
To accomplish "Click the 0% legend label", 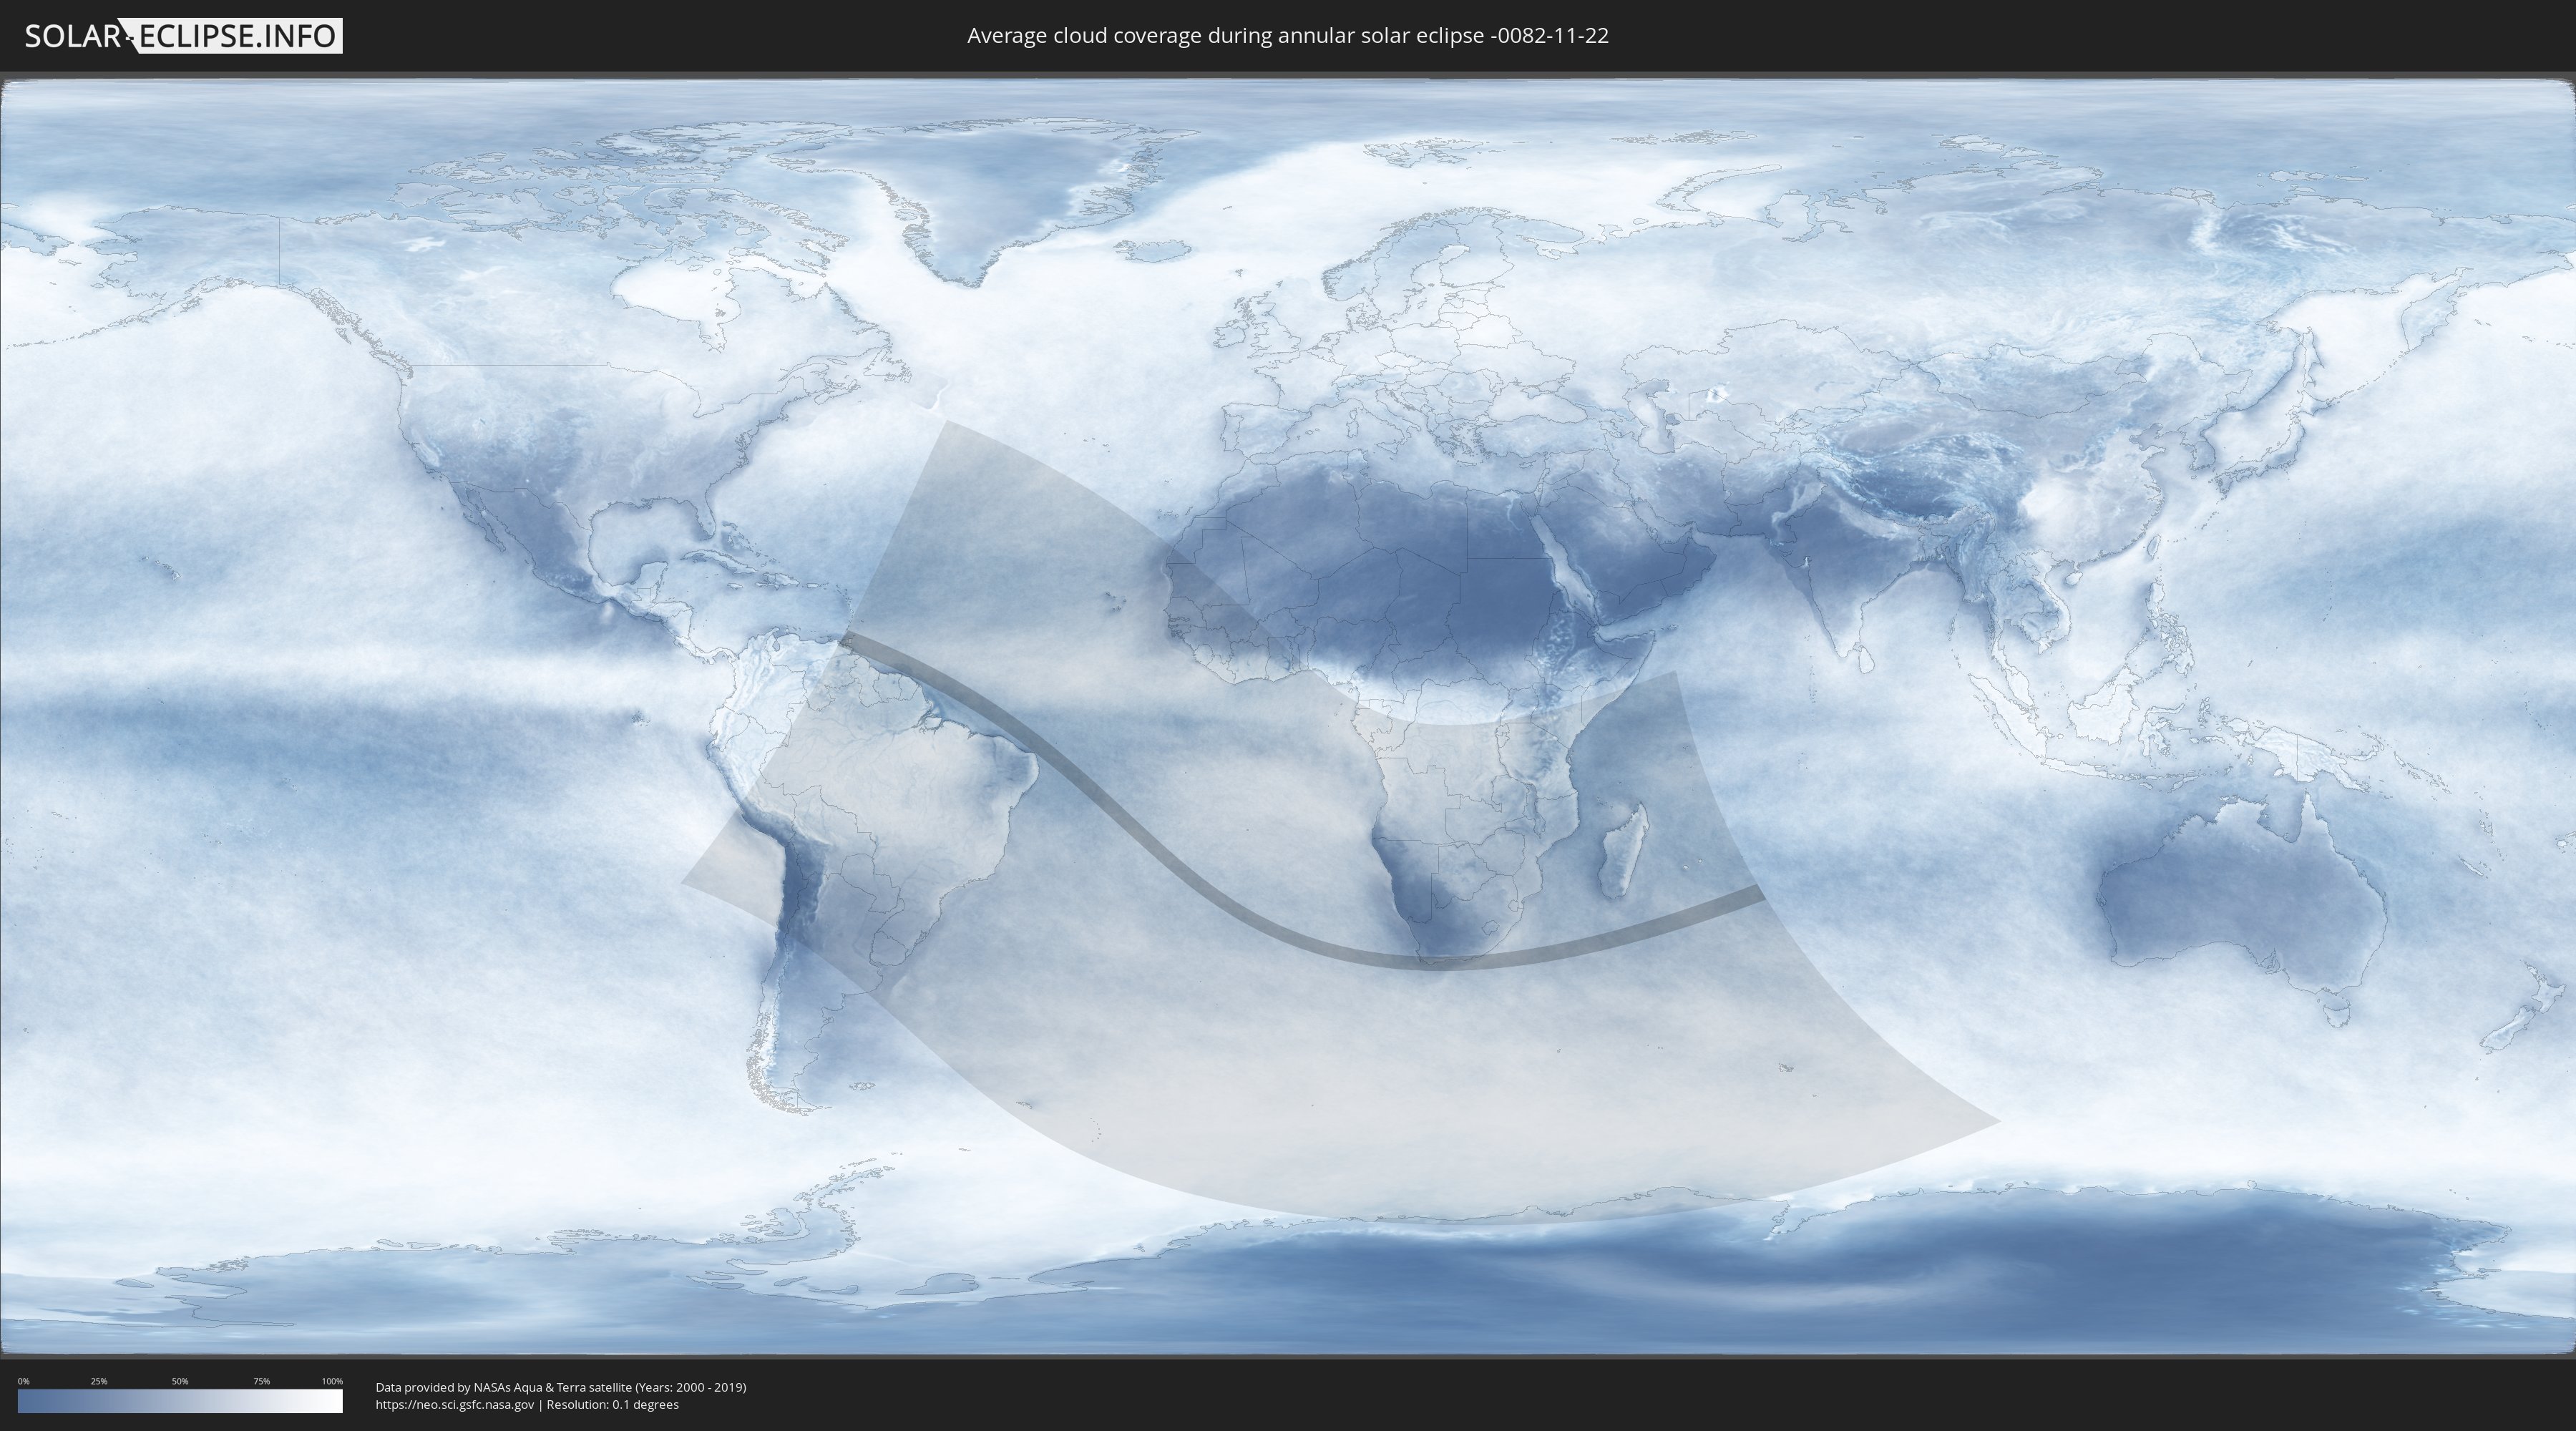I will pyautogui.click(x=23, y=1381).
